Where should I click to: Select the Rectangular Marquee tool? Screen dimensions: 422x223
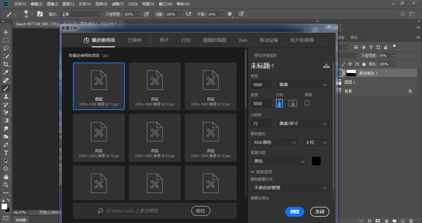tap(6, 40)
